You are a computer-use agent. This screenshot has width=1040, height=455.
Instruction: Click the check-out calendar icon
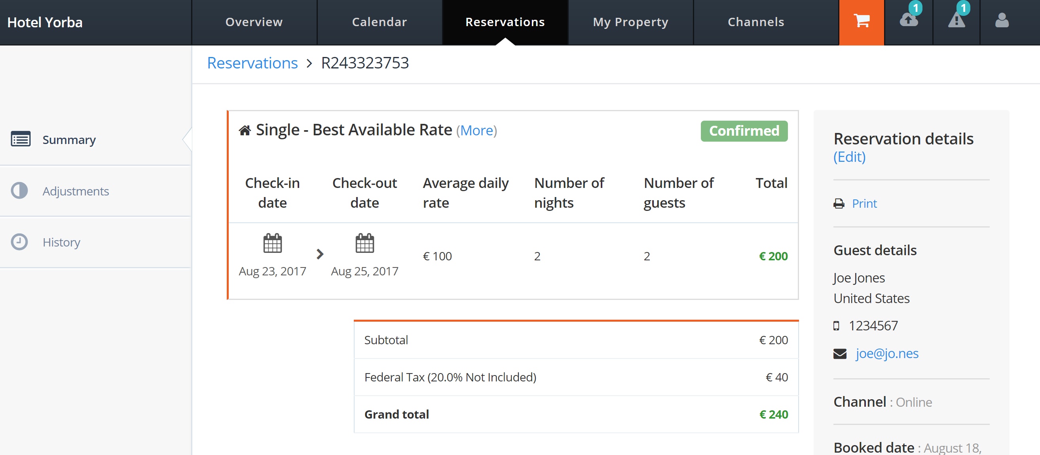tap(364, 243)
